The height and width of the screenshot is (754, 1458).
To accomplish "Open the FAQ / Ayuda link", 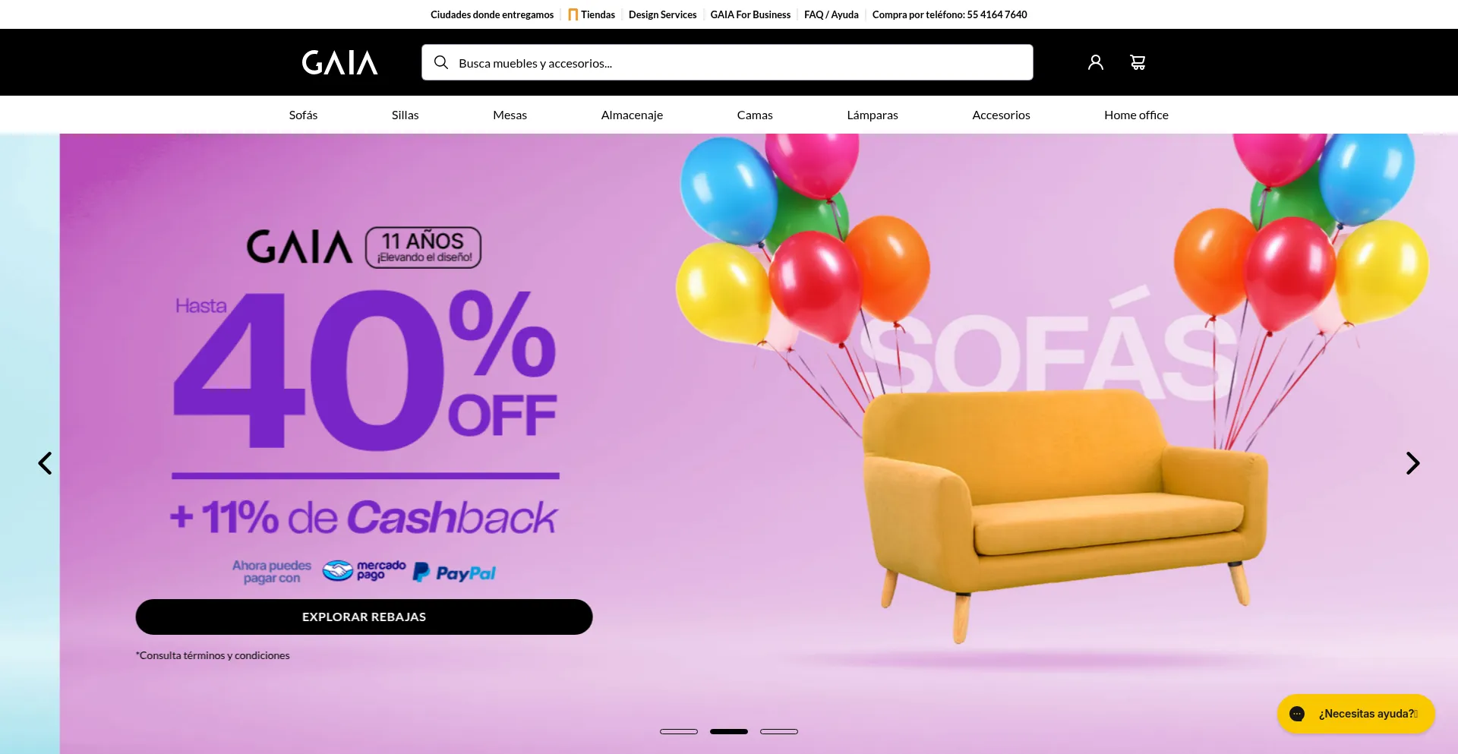I will (832, 14).
